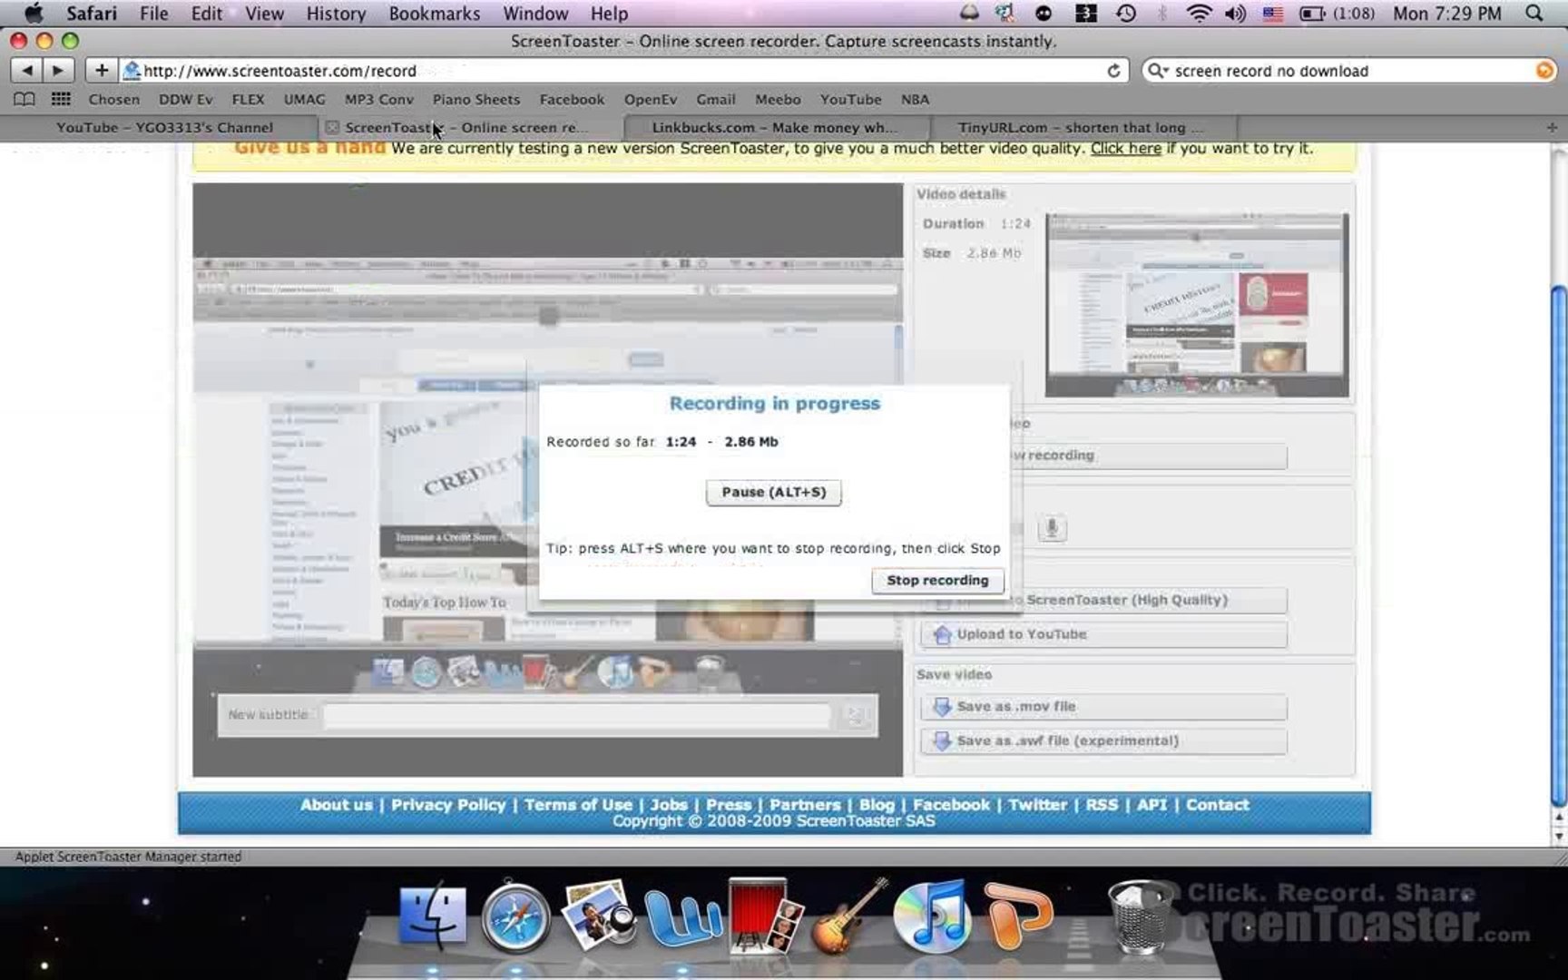
Task: Open the Apple menu
Action: pyautogui.click(x=34, y=14)
